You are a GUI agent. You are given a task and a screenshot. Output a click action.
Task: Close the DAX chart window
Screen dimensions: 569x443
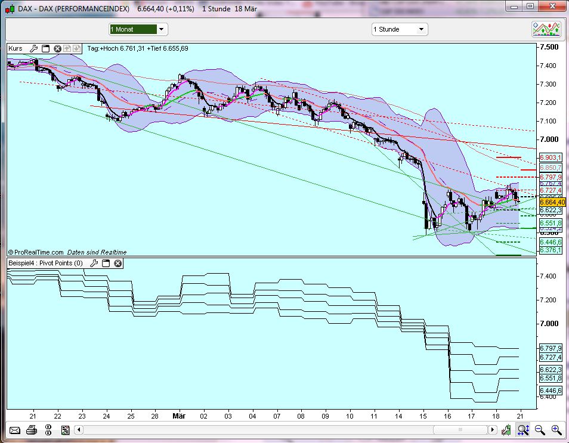[552, 7]
